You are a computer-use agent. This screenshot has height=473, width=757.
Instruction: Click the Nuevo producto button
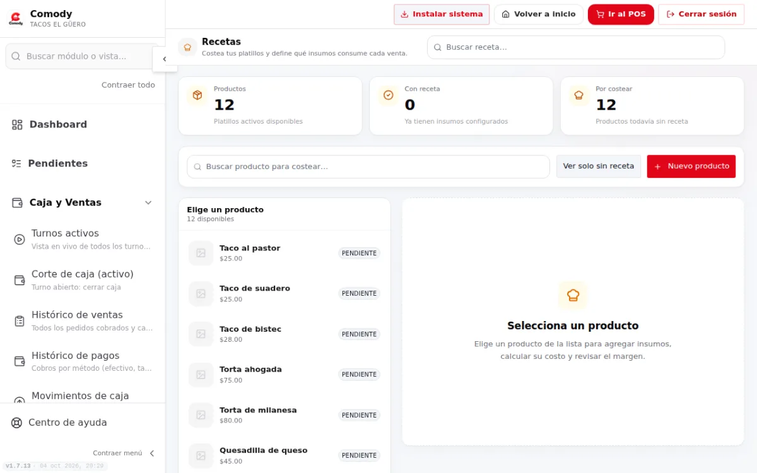(691, 166)
